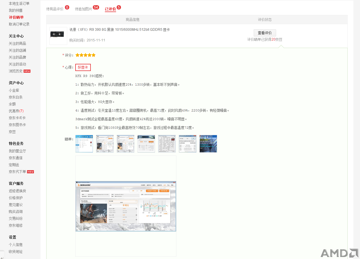Click NEW badge beside 浏览历史
This screenshot has height=259, width=360.
tap(27, 71)
